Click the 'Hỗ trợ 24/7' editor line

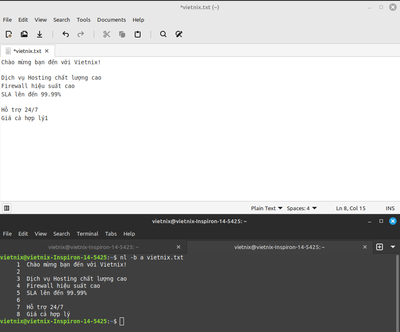click(x=20, y=110)
